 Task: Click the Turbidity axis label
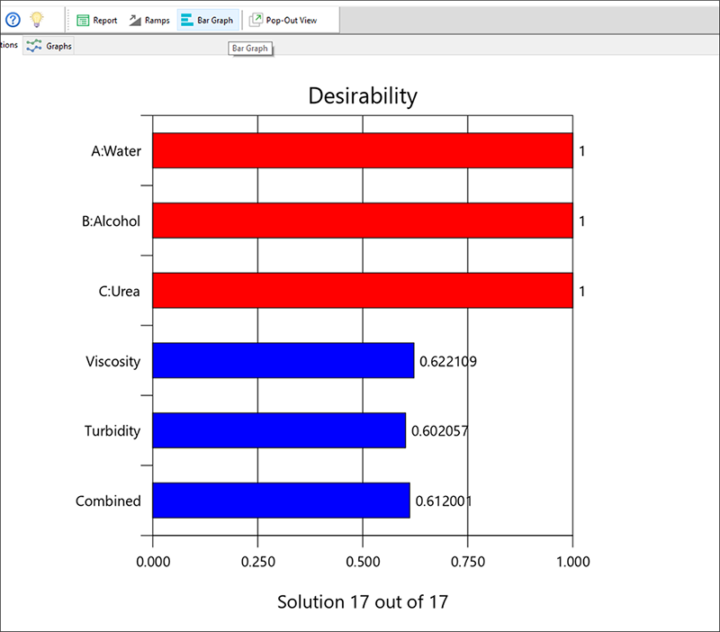(112, 431)
